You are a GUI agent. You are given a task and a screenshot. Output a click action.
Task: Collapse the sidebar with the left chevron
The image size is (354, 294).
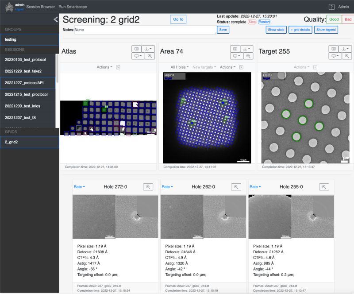pos(56,19)
